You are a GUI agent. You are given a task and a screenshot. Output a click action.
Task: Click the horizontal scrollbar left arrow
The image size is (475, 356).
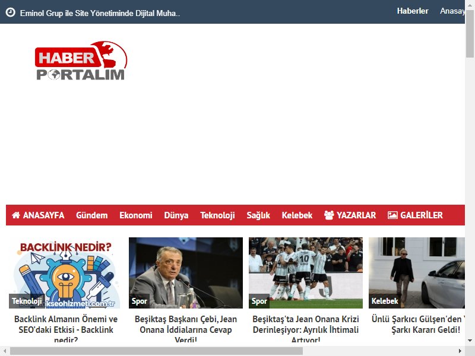(5, 351)
